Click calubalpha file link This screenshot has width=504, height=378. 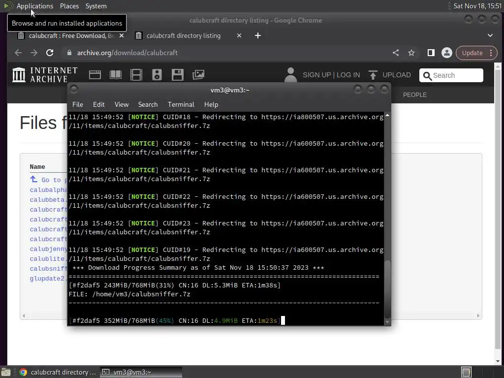(x=49, y=190)
